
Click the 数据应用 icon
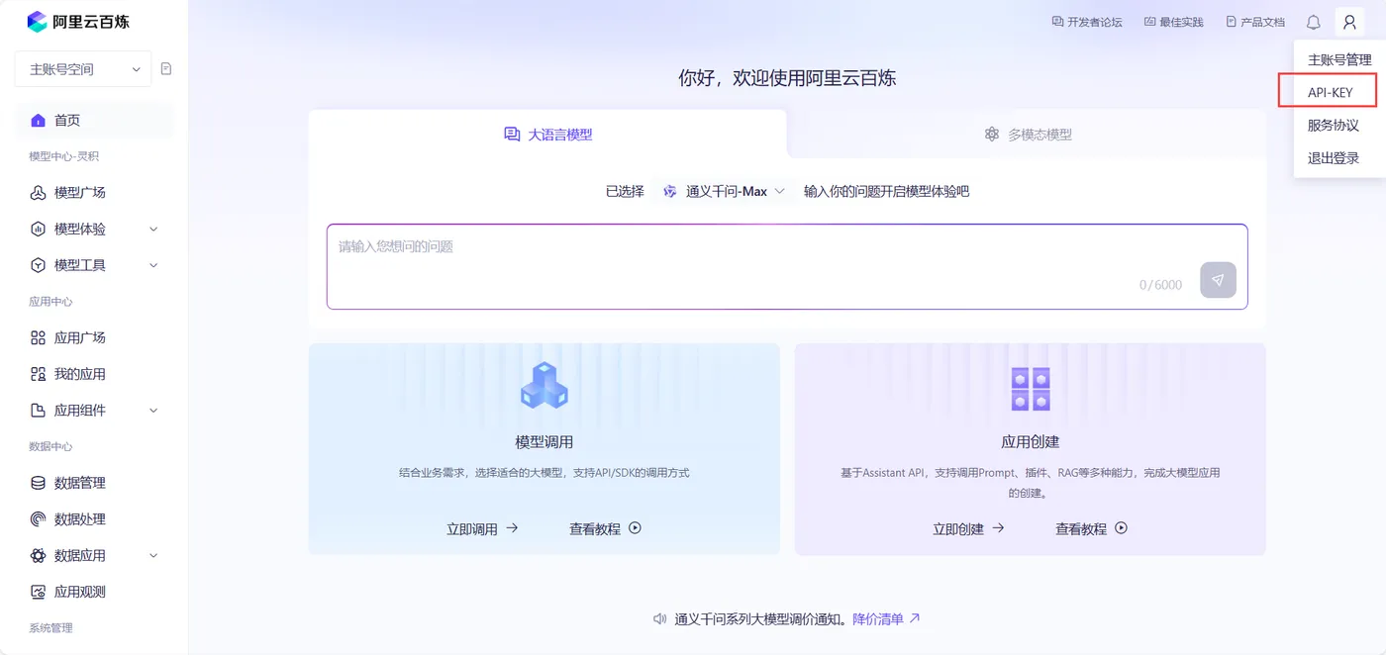(38, 556)
